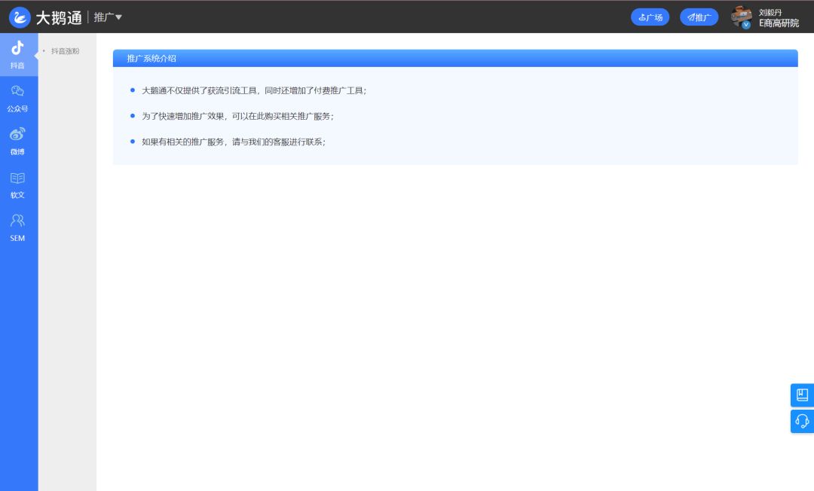Screen dimensions: 814x491
Task: Click the 大鹅通 swan logo icon
Action: (20, 17)
